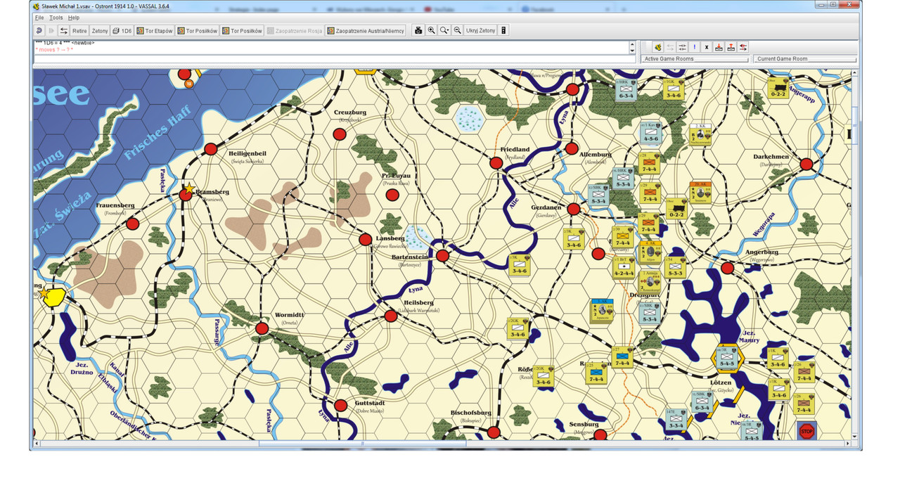Click the yellow star marker at Braunsberg
The image size is (900, 483).
188,188
